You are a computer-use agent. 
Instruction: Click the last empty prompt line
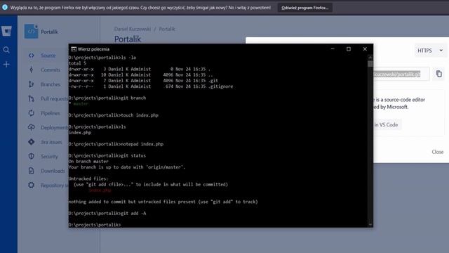(x=95, y=225)
